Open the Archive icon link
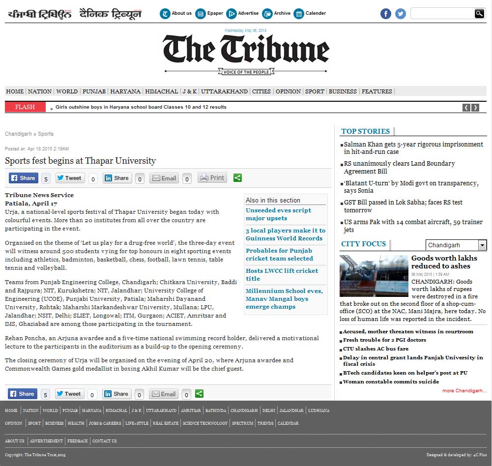The height and width of the screenshot is (466, 492). (x=276, y=13)
